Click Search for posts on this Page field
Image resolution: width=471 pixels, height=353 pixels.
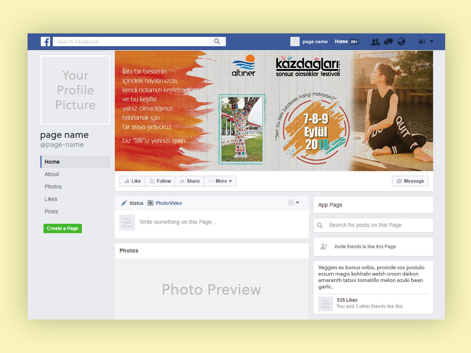(x=373, y=225)
